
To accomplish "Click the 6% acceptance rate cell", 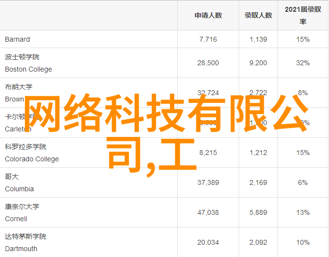I will click(303, 182).
